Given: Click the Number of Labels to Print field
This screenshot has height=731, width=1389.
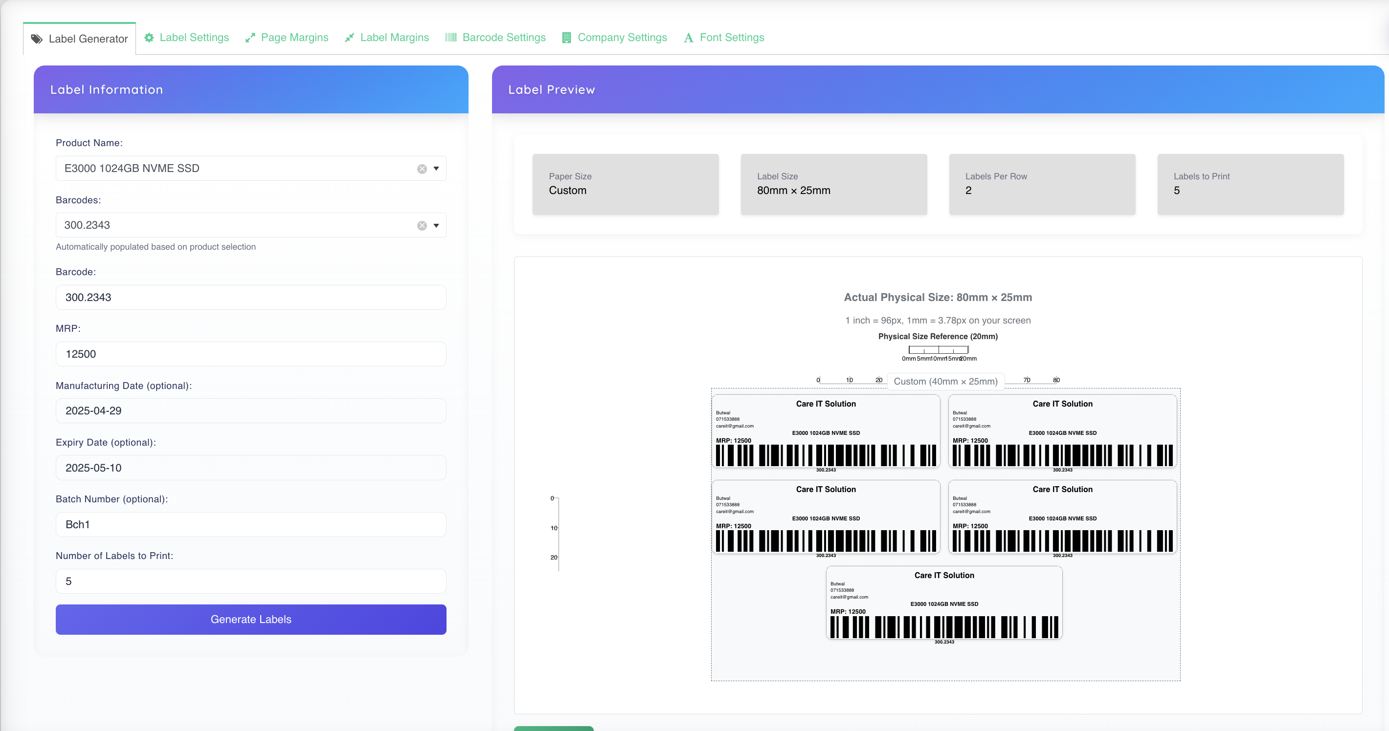Looking at the screenshot, I should pyautogui.click(x=251, y=581).
